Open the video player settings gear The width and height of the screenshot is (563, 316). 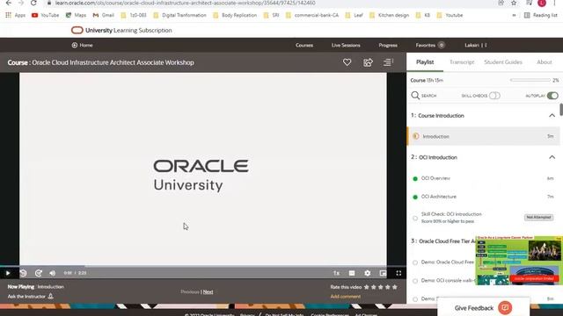pyautogui.click(x=368, y=273)
